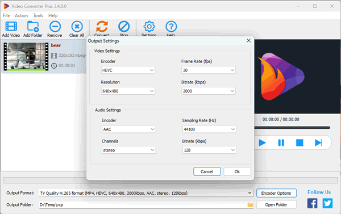Open the Tools menu
The height and width of the screenshot is (214, 341).
tap(38, 15)
